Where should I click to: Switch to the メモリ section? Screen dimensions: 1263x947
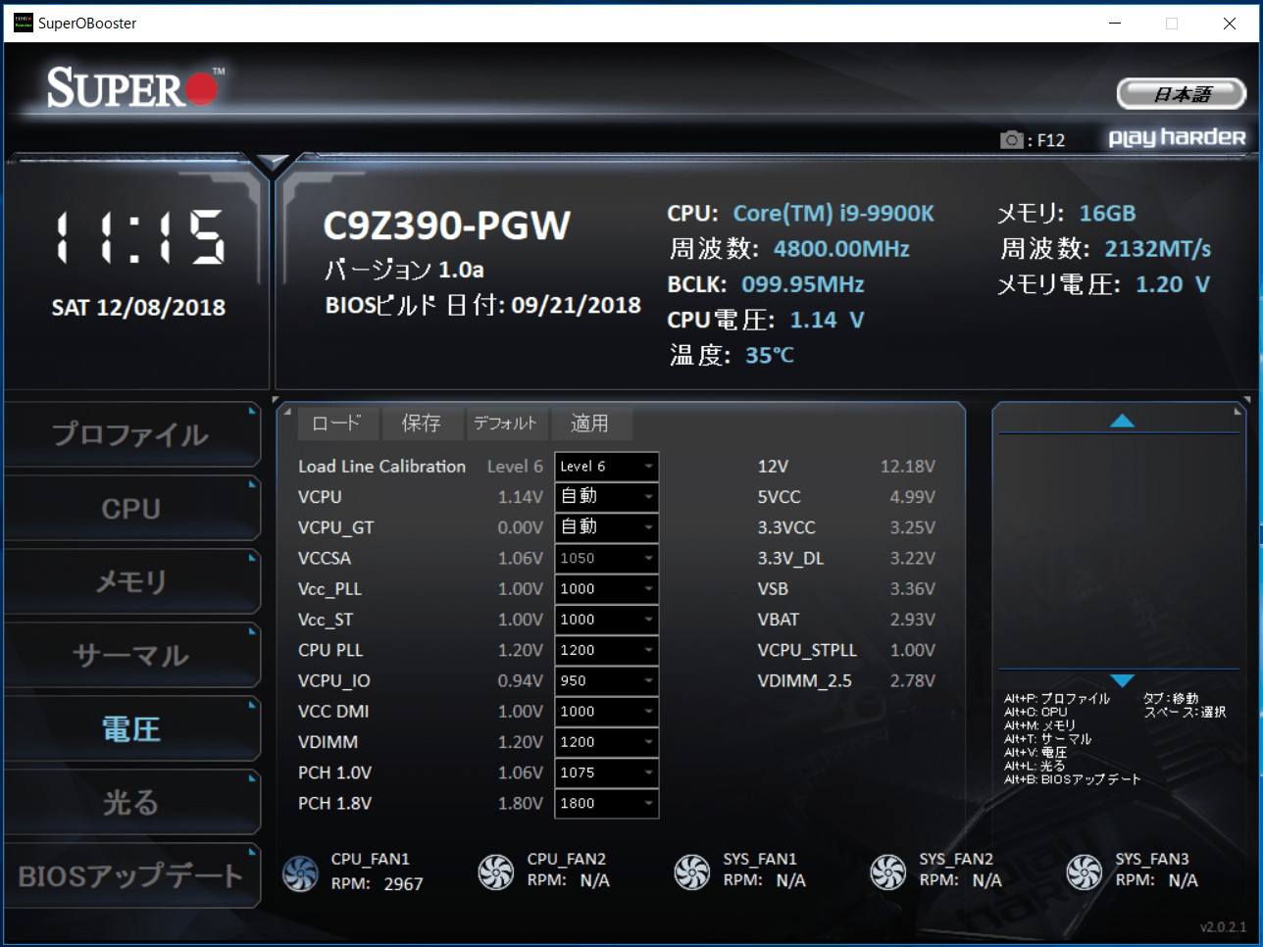(x=131, y=581)
